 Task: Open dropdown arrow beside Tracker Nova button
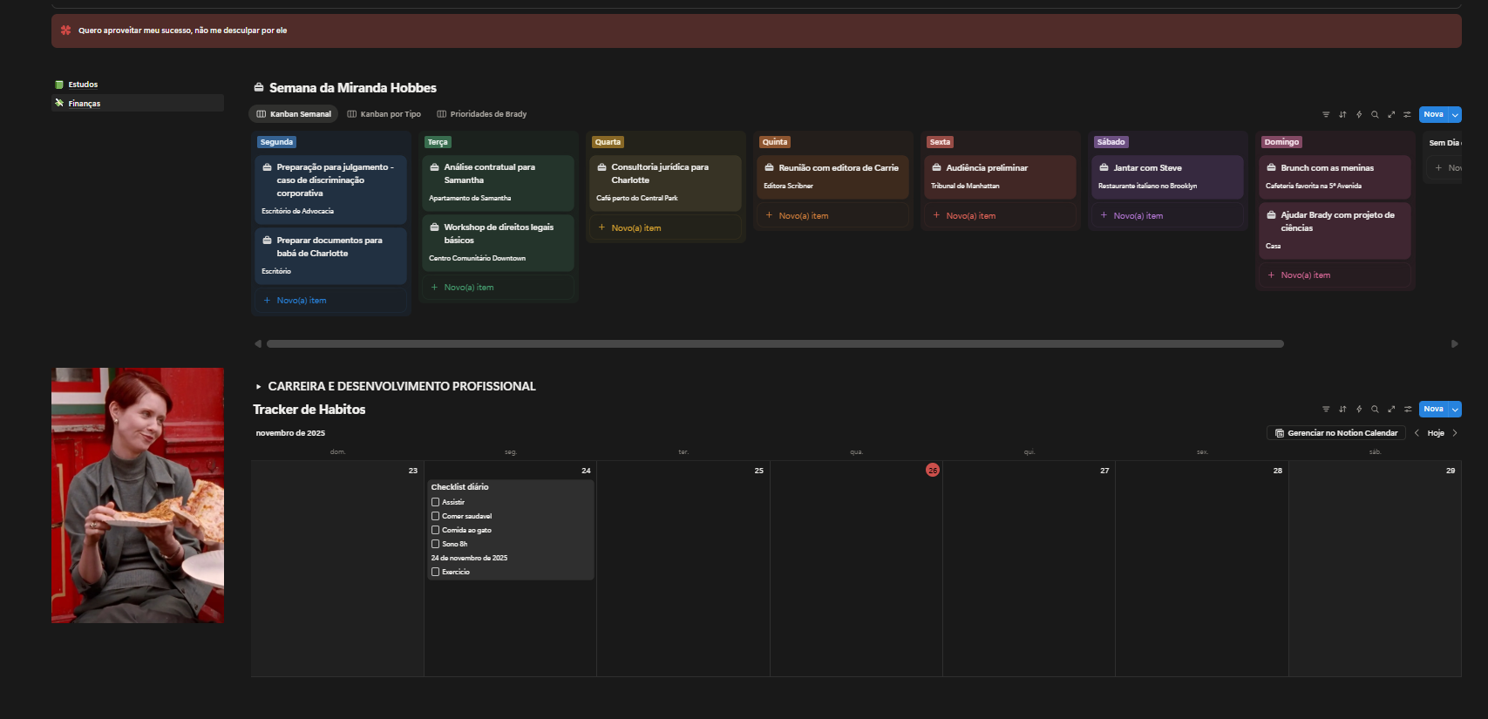click(1455, 409)
